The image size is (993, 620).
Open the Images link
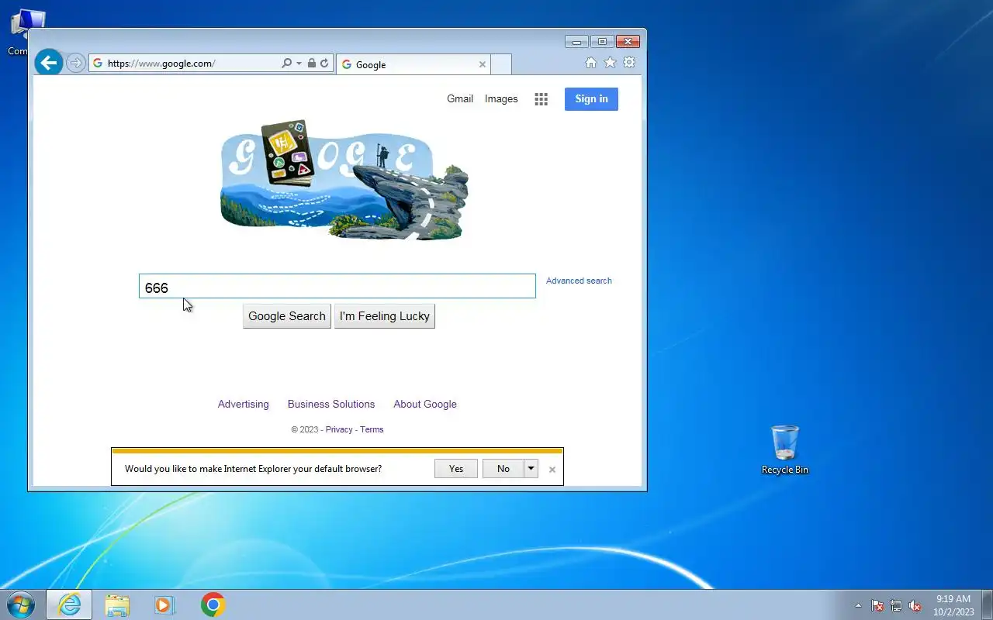pyautogui.click(x=501, y=98)
